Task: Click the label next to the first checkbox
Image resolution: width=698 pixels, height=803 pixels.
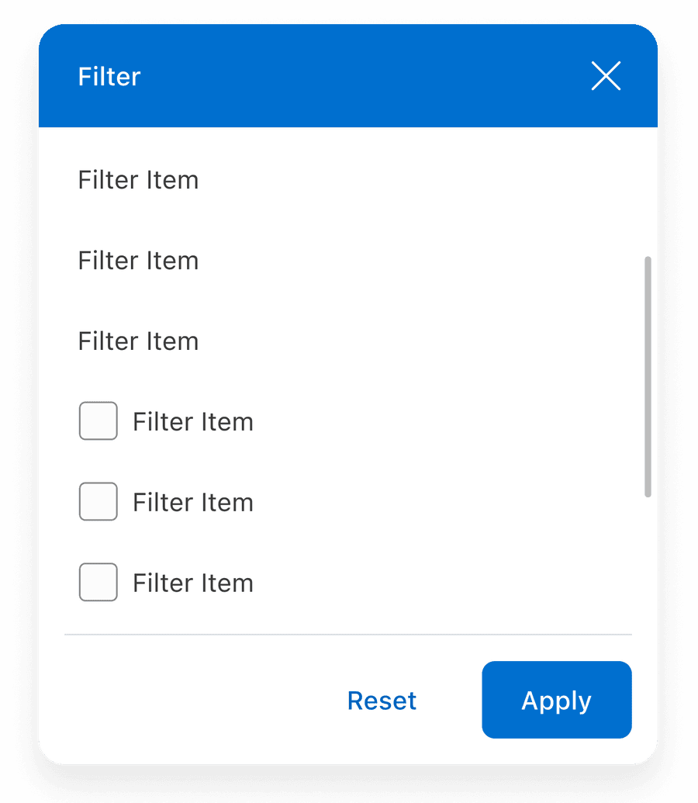Action: pos(192,421)
